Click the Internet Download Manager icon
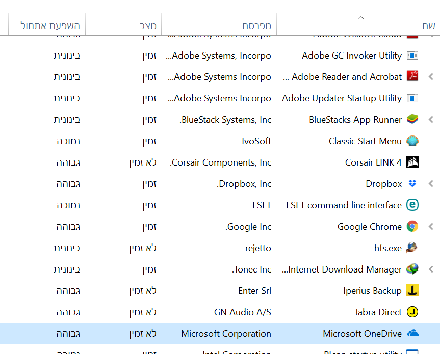 coord(412,269)
